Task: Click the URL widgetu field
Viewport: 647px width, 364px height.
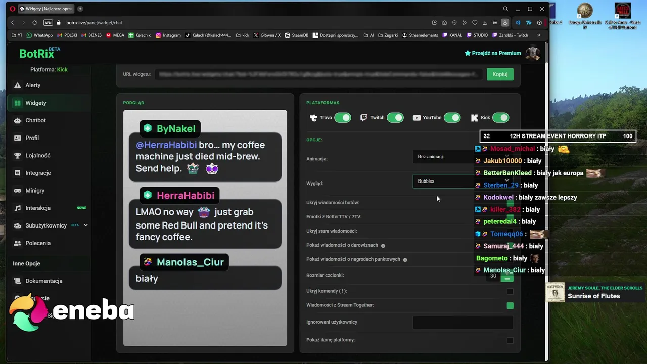Action: coord(318,74)
